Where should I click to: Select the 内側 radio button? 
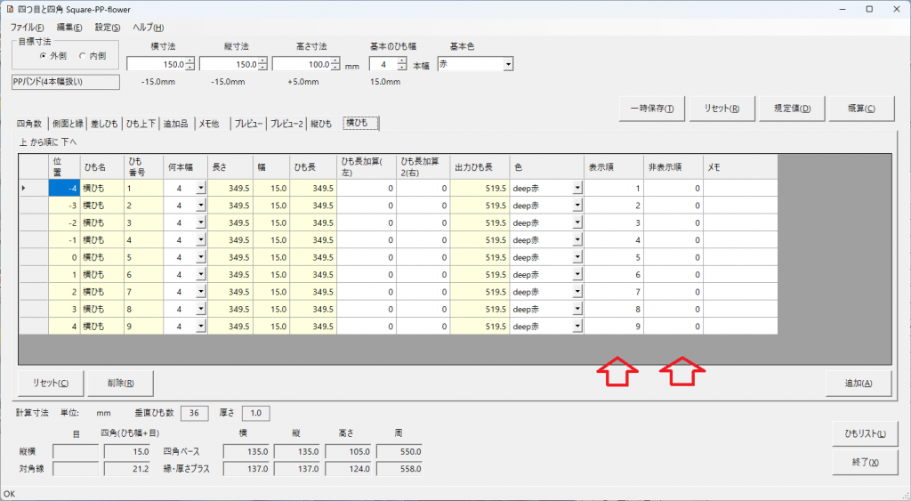84,55
